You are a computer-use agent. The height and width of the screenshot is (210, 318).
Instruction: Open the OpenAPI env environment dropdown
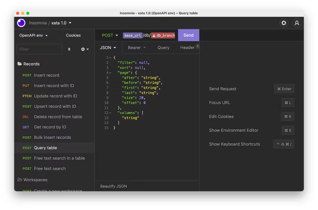34,35
